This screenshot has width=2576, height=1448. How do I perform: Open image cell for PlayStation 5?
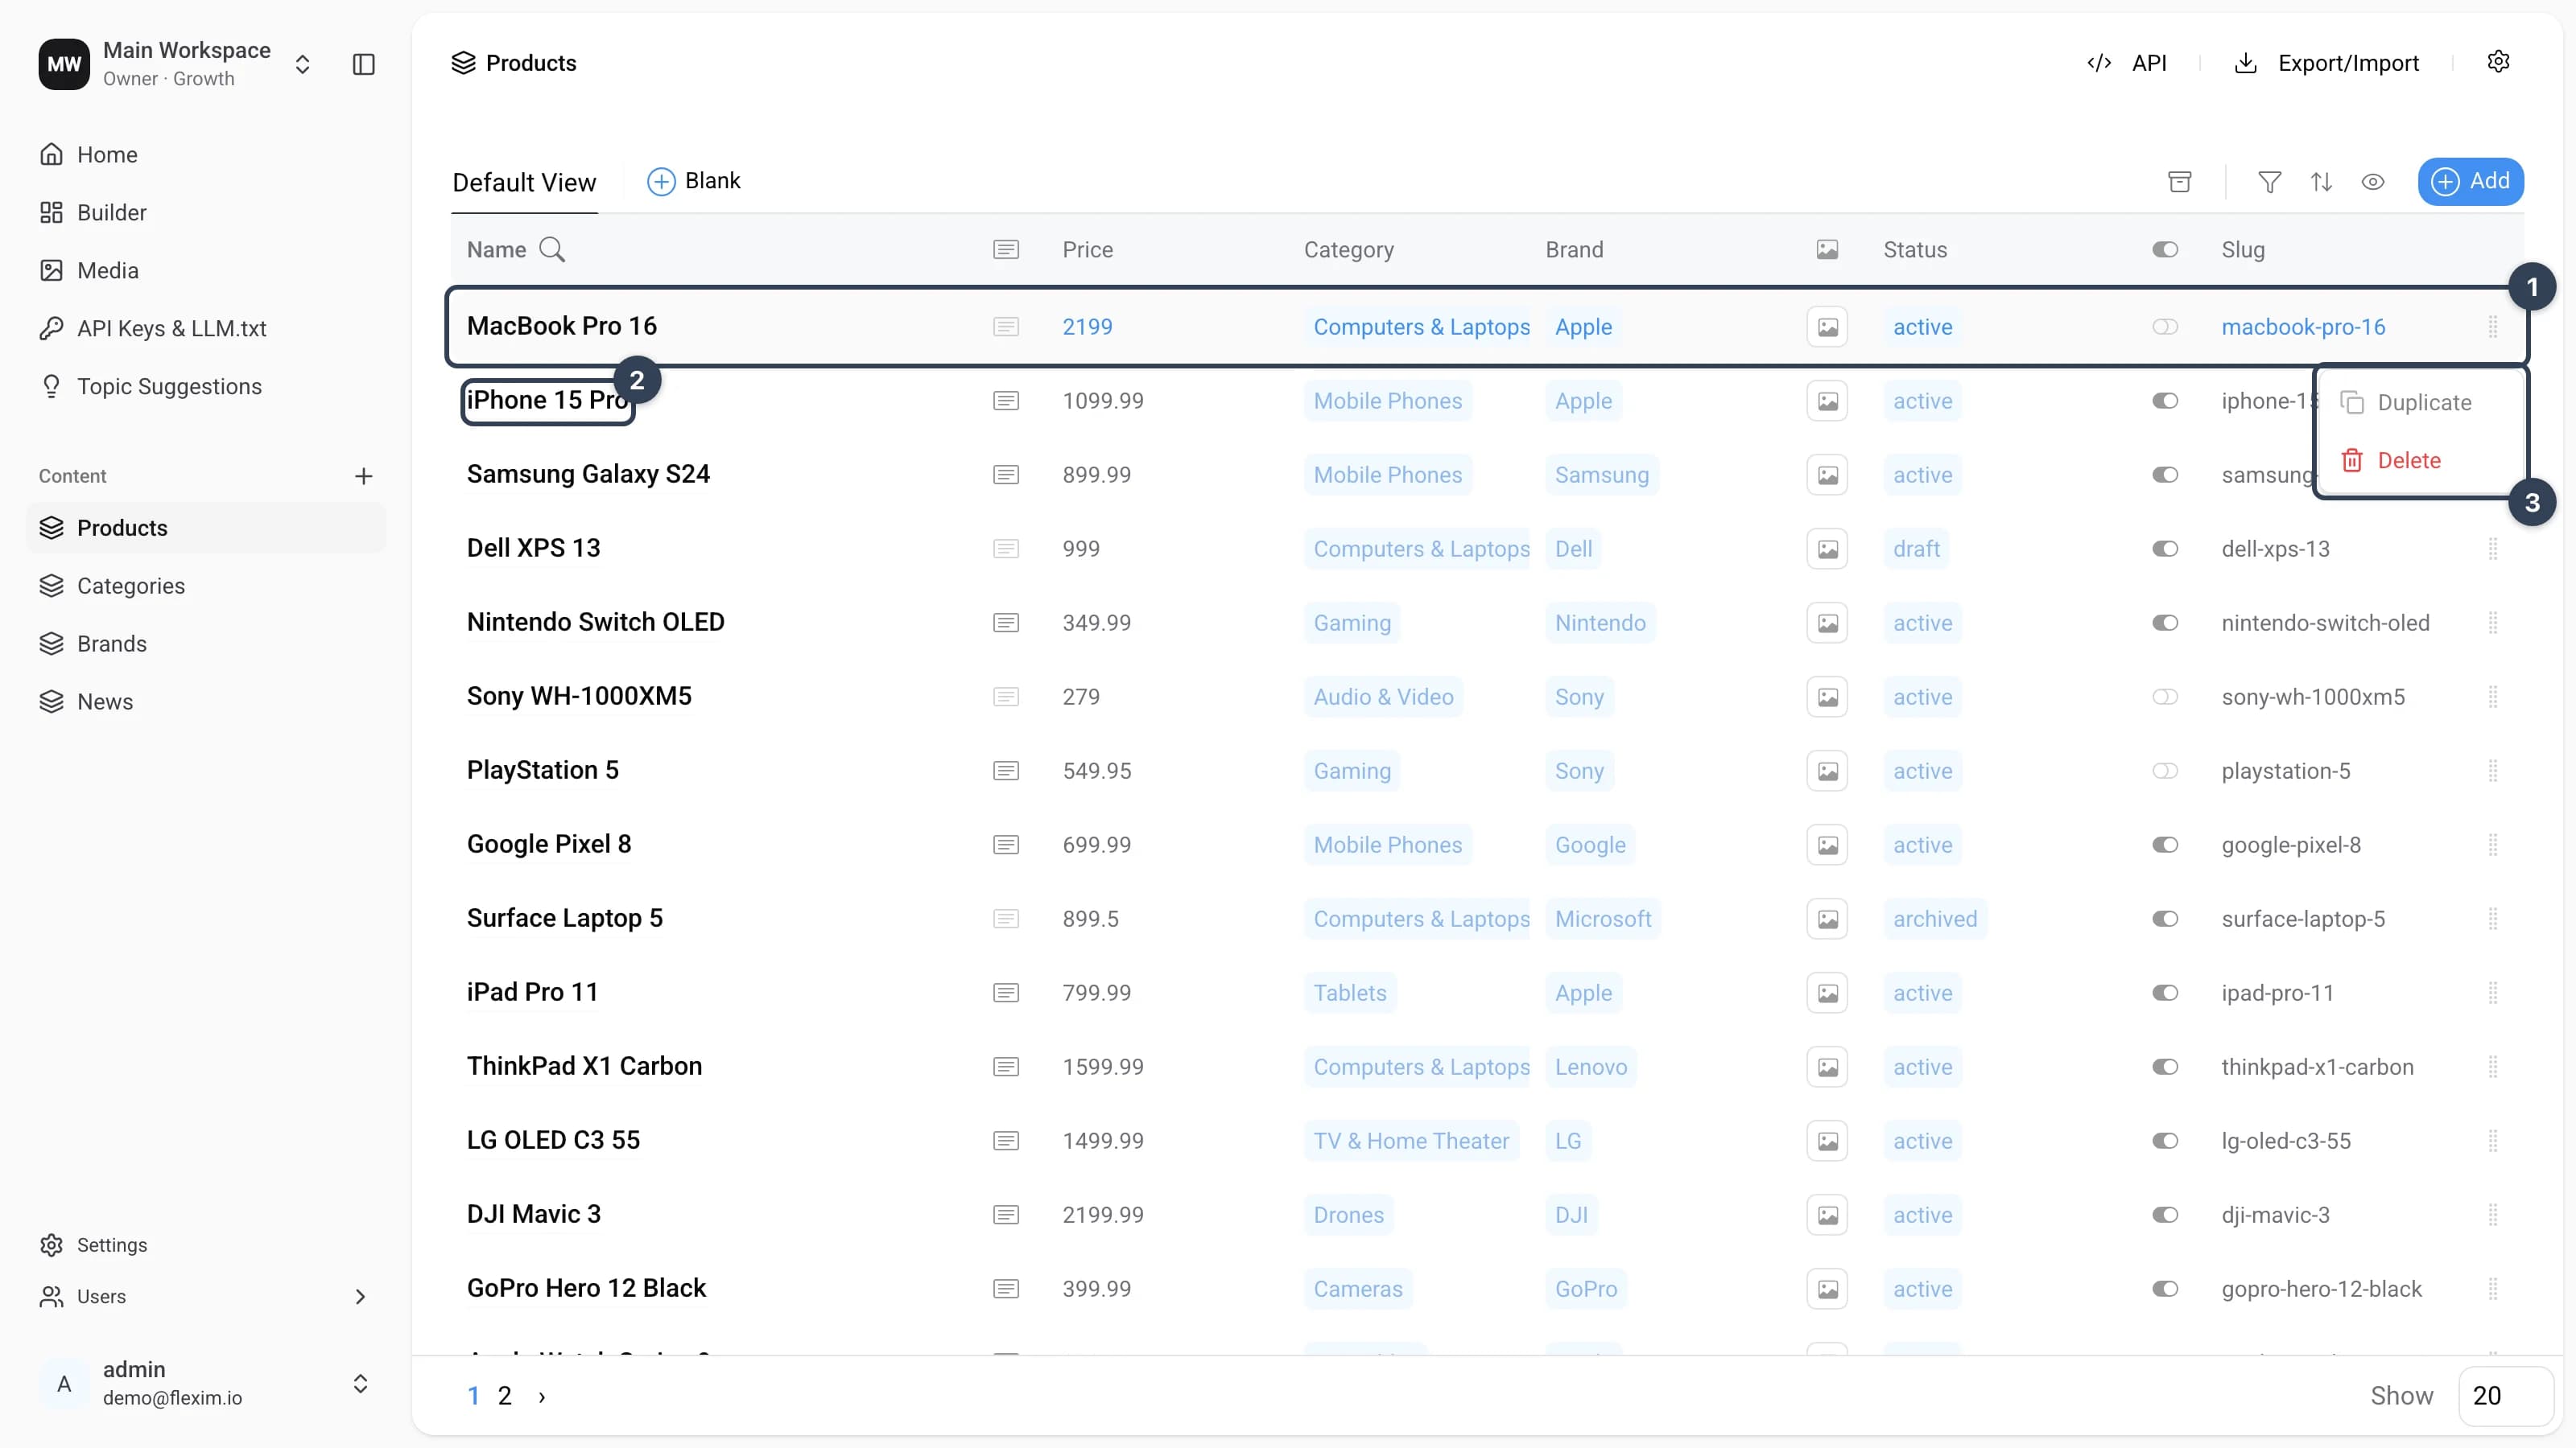(x=1827, y=771)
